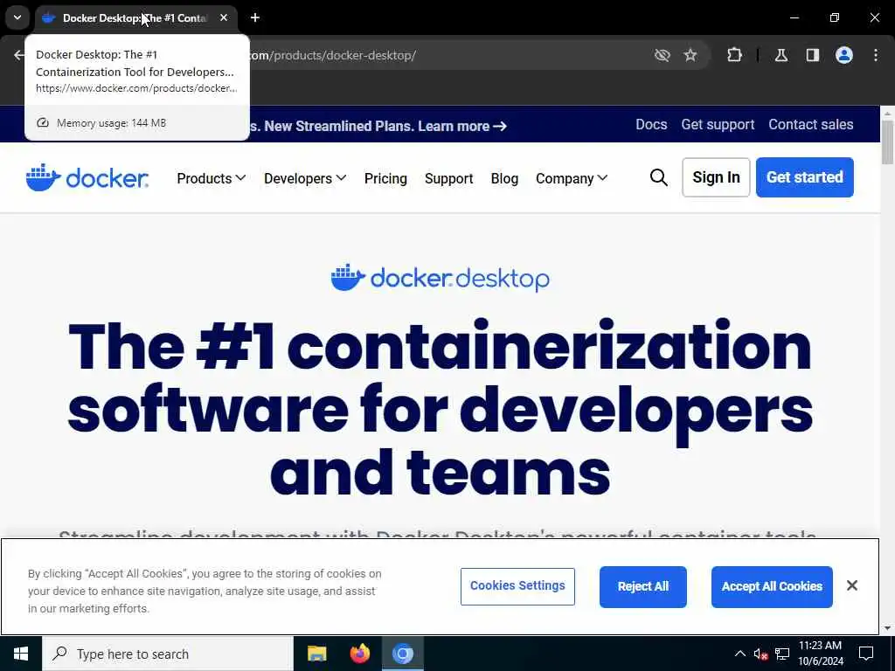Open Cookies Settings

click(x=517, y=586)
